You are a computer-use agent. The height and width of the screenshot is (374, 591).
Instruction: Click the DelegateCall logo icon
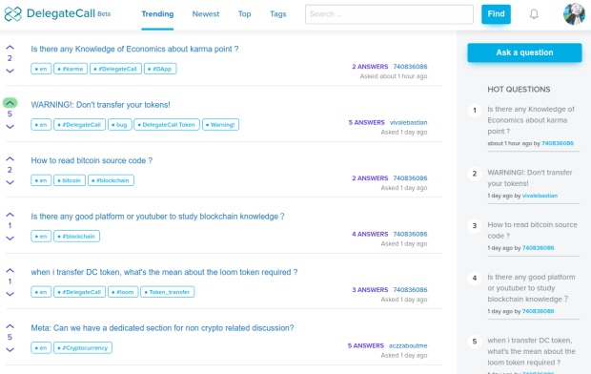click(12, 14)
